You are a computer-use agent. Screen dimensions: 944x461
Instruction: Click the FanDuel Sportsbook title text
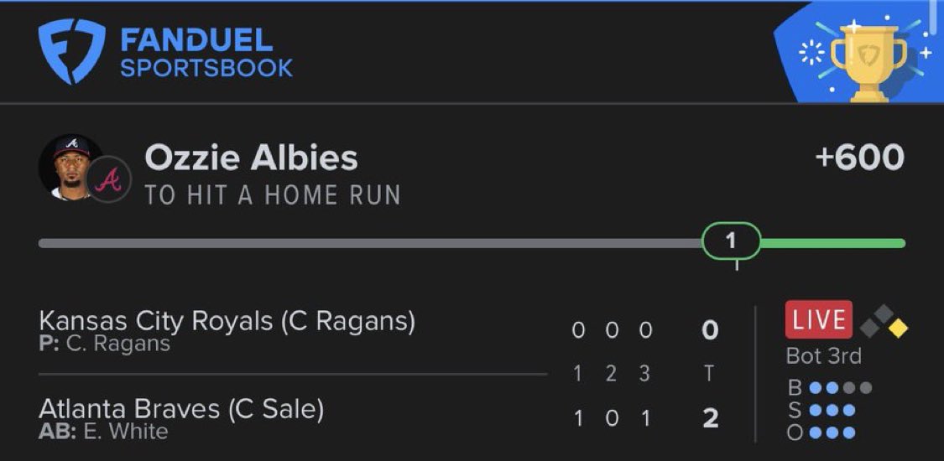[206, 53]
